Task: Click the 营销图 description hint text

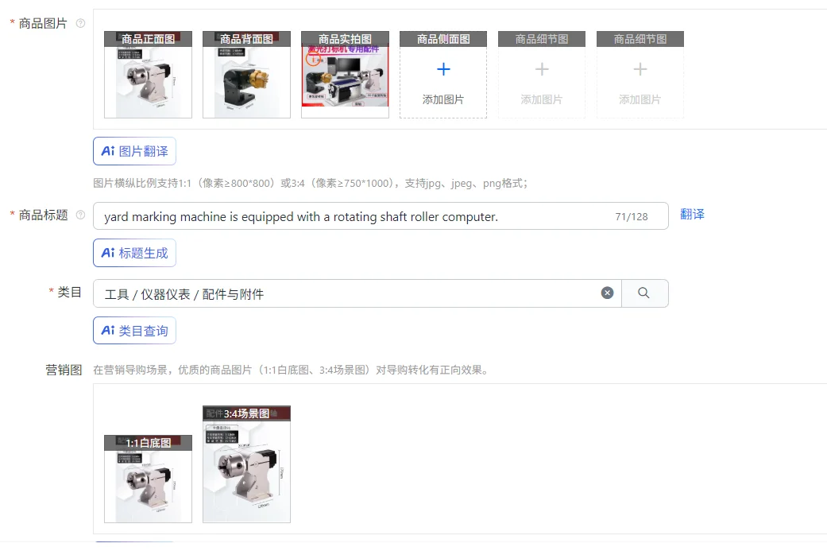Action: tap(292, 370)
